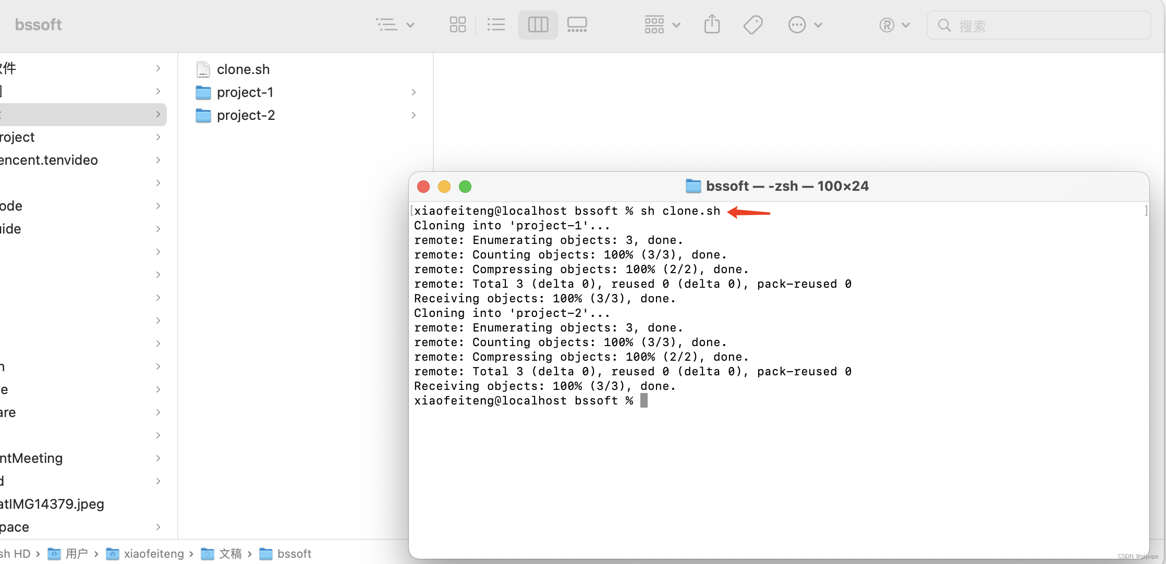
Task: Expand chevron of the highlighted column row
Action: click(x=158, y=114)
